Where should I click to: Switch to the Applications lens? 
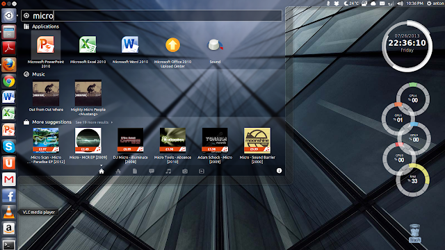tap(118, 172)
